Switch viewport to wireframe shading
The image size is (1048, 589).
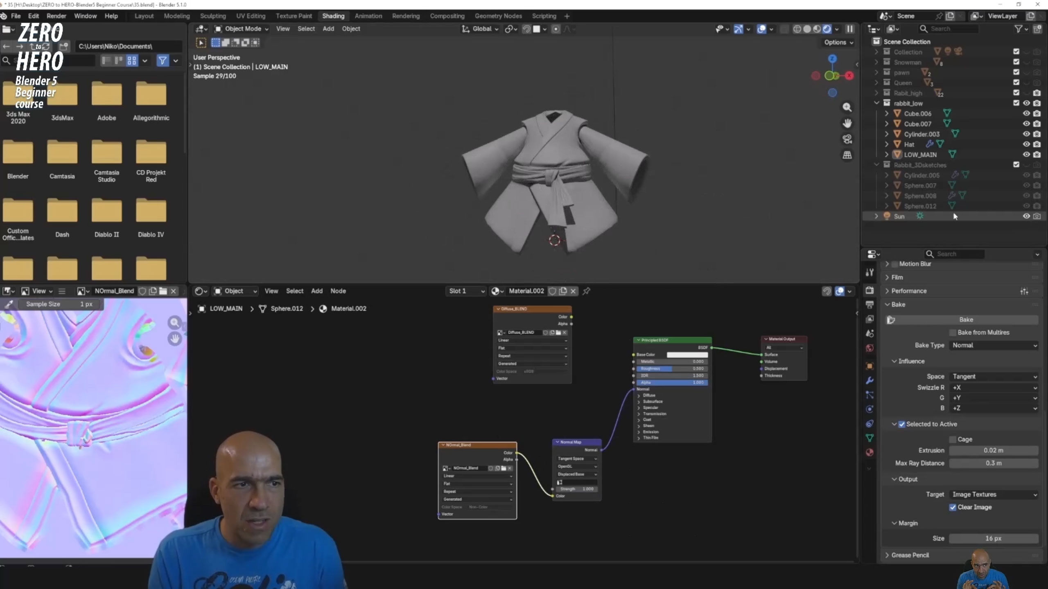(797, 29)
